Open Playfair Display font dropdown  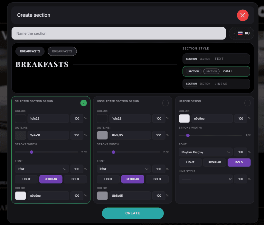pos(206,152)
